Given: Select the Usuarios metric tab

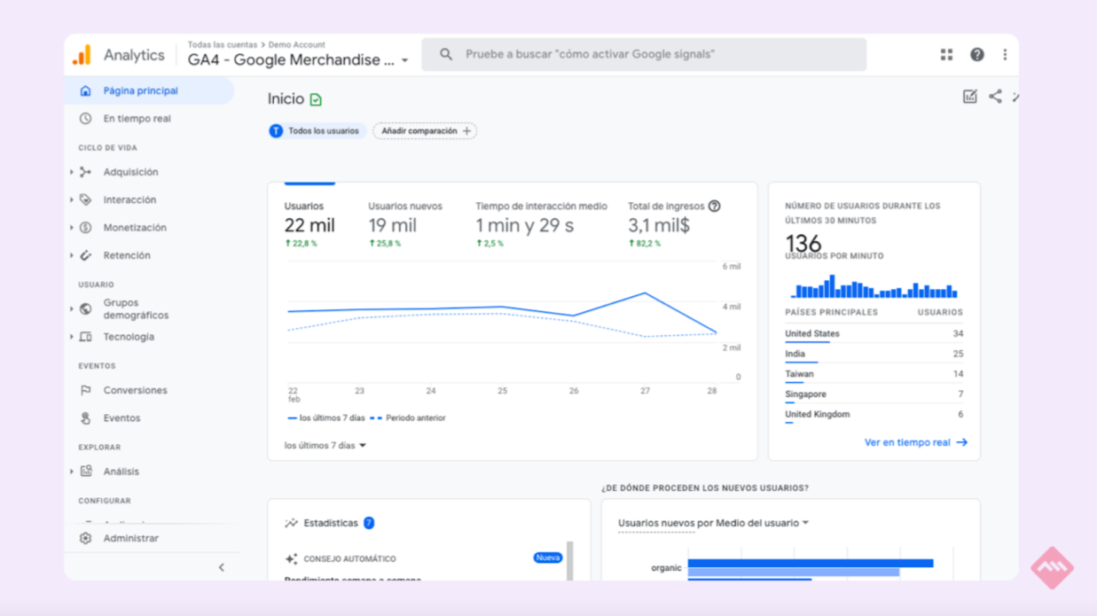Looking at the screenshot, I should point(310,223).
